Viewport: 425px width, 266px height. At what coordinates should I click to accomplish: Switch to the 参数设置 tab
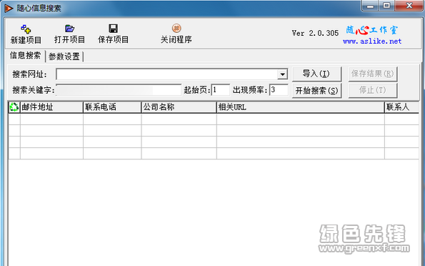[64, 56]
